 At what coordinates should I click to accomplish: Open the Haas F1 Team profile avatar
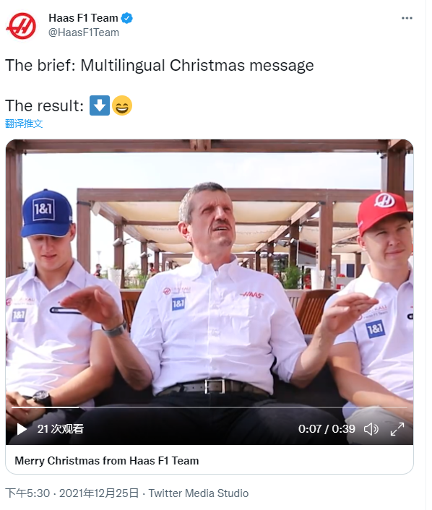click(21, 26)
